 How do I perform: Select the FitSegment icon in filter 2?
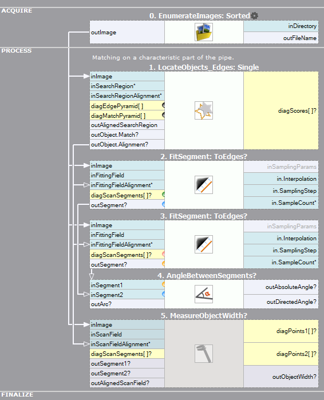[204, 185]
